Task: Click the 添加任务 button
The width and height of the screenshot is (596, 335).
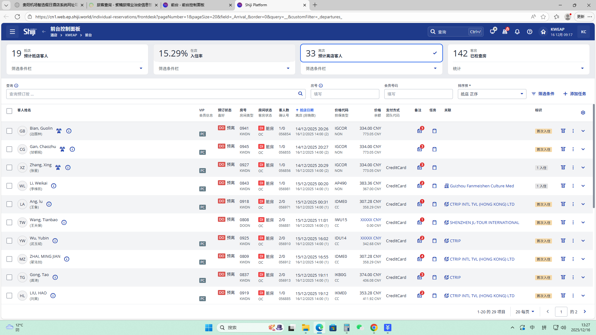Action: tap(575, 94)
